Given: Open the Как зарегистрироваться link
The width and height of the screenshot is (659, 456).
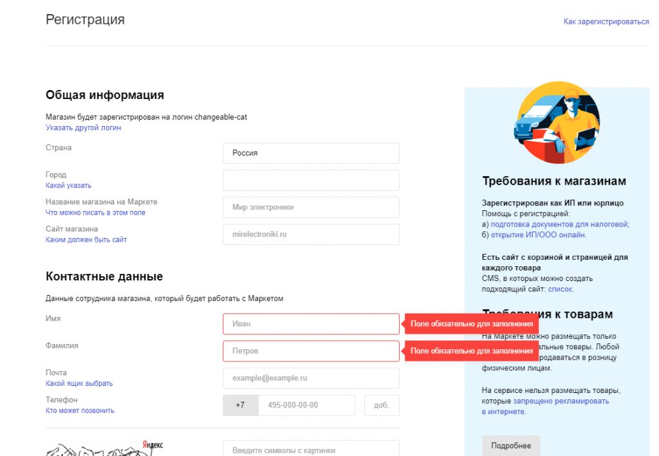Looking at the screenshot, I should (x=606, y=22).
